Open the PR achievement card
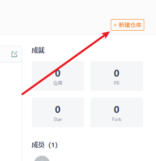 [116, 76]
